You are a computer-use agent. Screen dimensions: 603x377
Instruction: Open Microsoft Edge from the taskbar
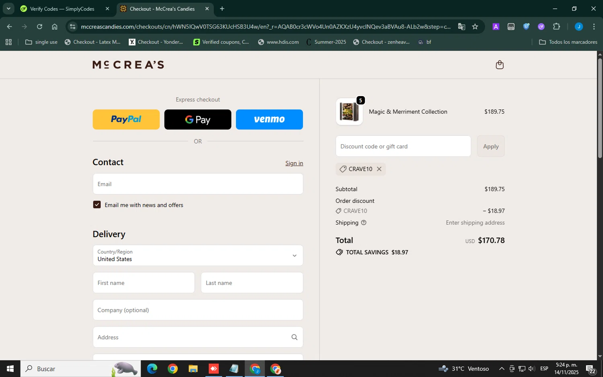[x=152, y=369]
